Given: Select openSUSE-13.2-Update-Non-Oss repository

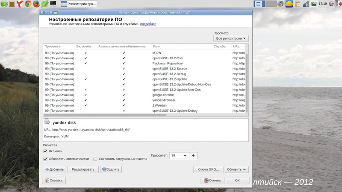Looking at the screenshot, I should pos(144,90).
